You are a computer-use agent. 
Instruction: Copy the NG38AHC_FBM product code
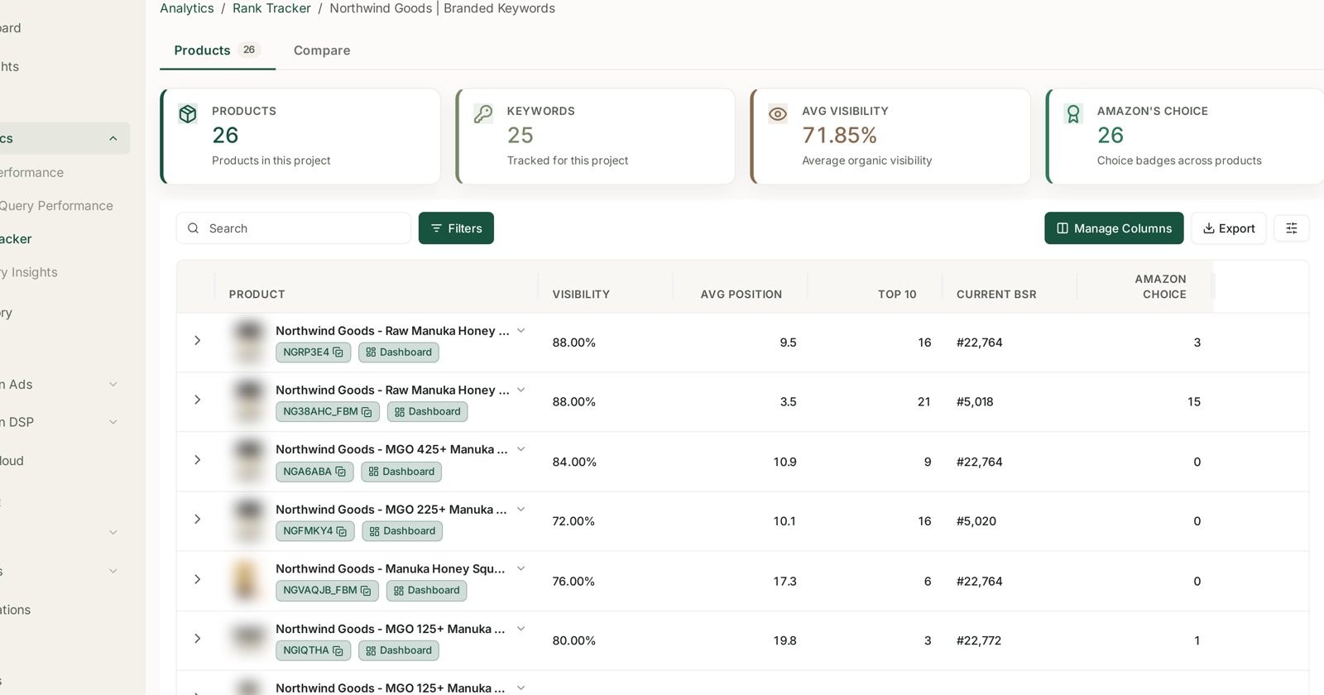(367, 412)
